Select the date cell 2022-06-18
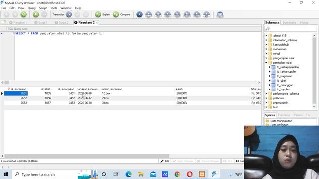This screenshot has height=179, width=319. 85,103
